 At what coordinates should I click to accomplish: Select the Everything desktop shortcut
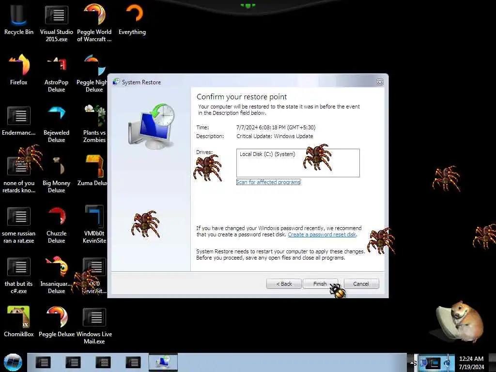click(x=132, y=19)
